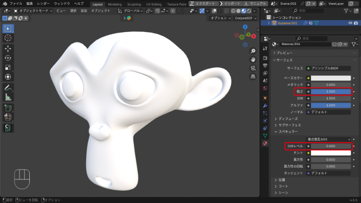Click the zoom magnifier viewport icon
This screenshot has height=203, width=361.
coord(253,51)
